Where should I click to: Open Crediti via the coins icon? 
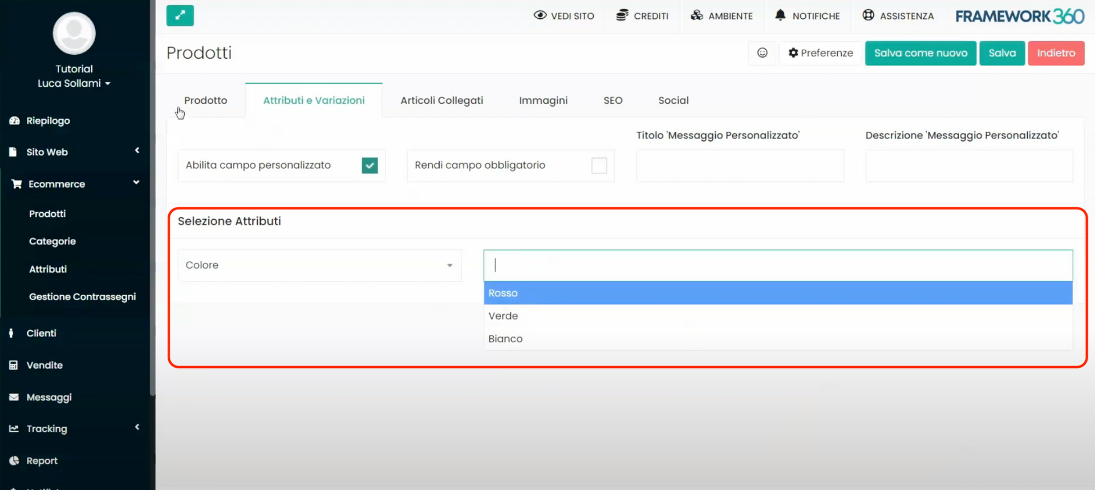[x=622, y=15]
